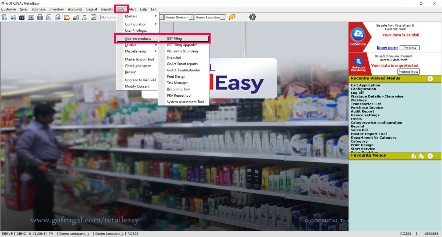Click the bar chart icon in the toolbar
This screenshot has height=237, width=442.
coord(76,17)
